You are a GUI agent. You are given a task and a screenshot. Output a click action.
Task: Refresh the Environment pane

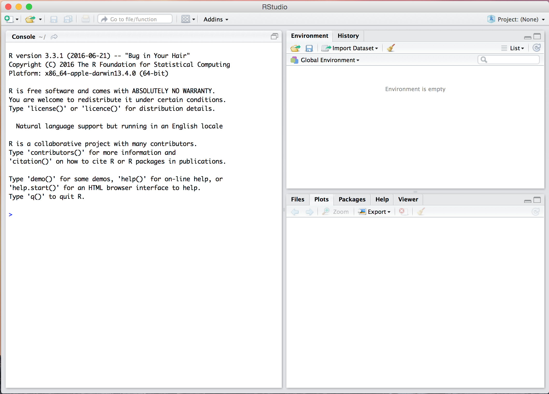(x=536, y=48)
